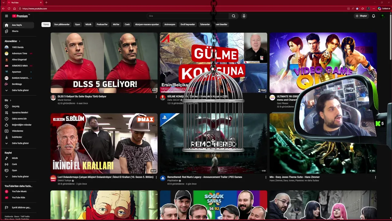
Task: Open ARMORED MMA channel subscription
Action: [18, 66]
